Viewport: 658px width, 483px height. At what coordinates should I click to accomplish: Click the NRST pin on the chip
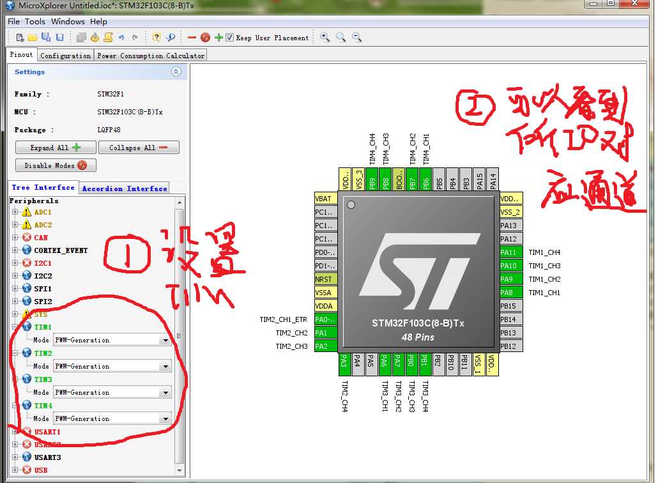(x=326, y=279)
